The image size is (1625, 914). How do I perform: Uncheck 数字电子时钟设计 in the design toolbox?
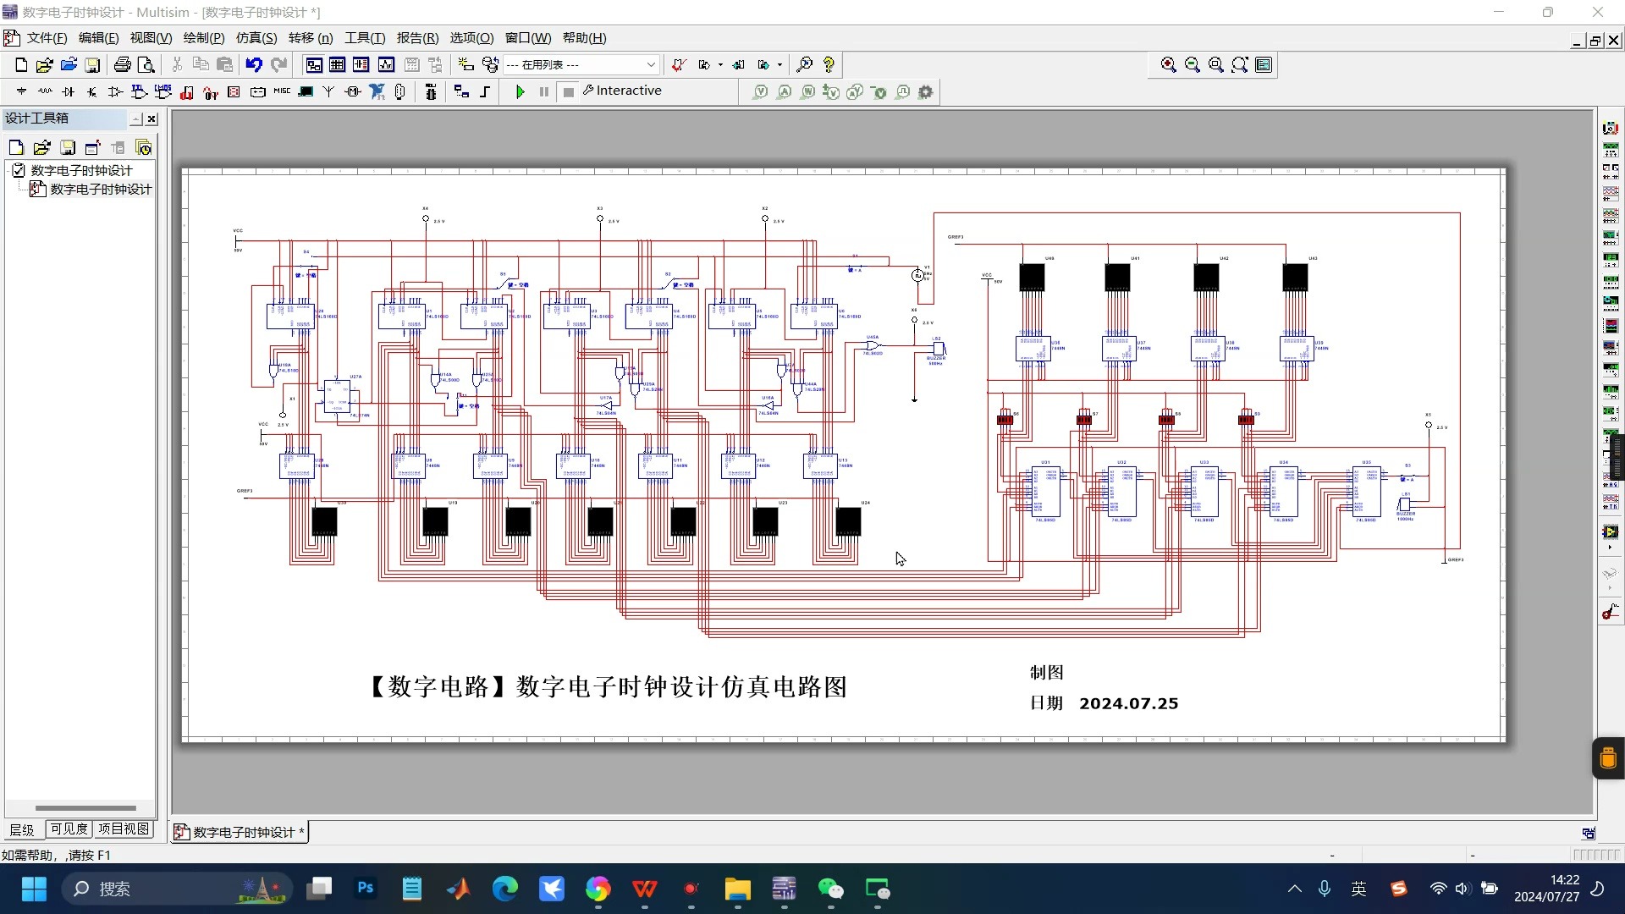tap(19, 170)
